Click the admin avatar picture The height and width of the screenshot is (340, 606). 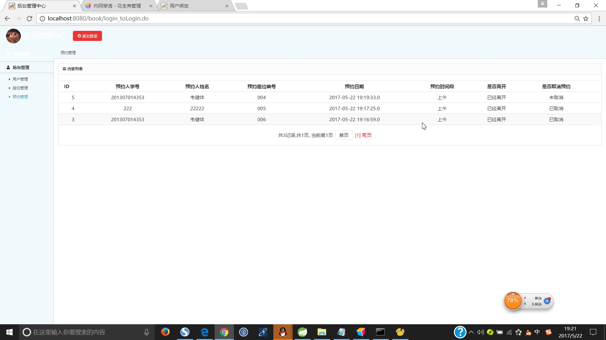(x=13, y=36)
